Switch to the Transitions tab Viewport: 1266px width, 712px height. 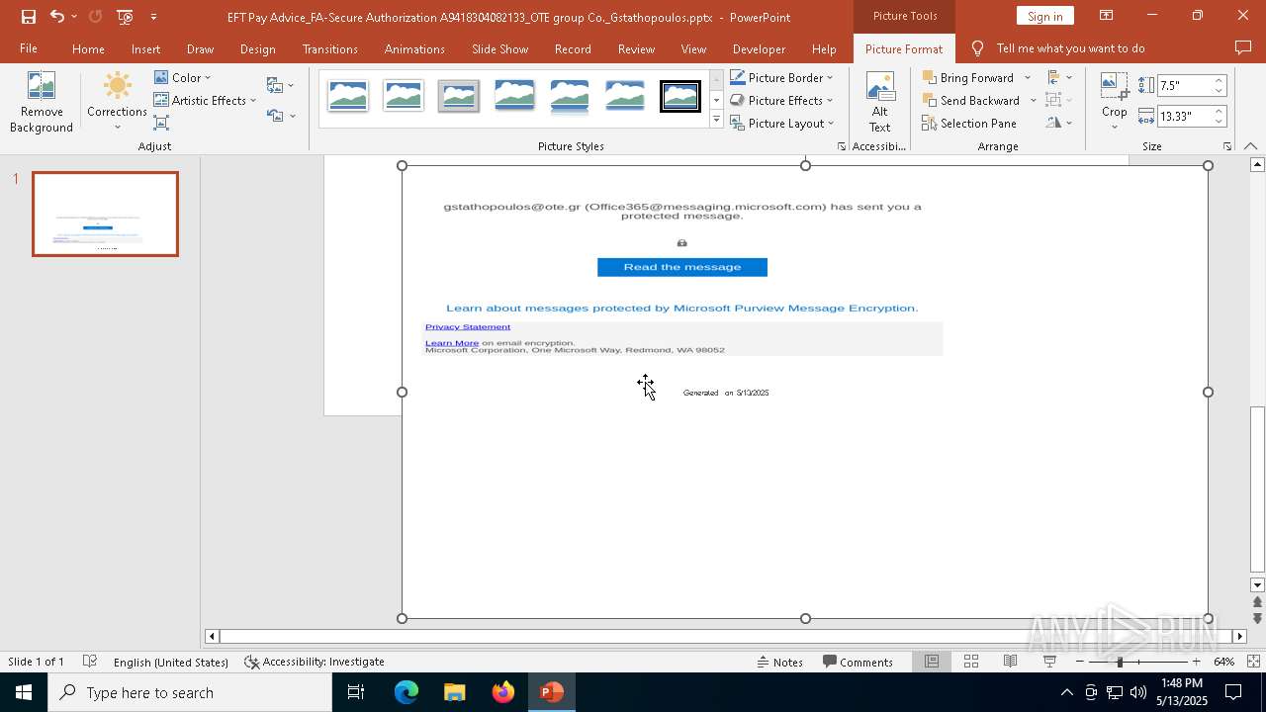[x=330, y=48]
